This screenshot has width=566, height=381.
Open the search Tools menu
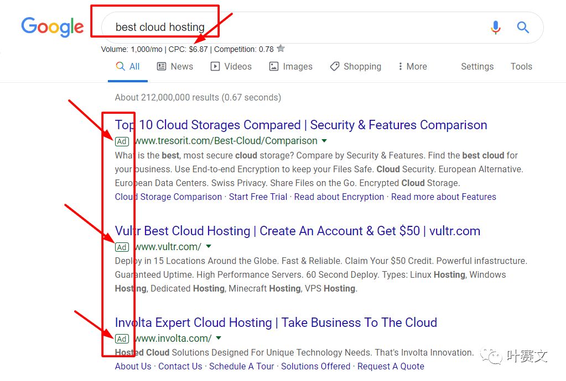[x=521, y=67]
